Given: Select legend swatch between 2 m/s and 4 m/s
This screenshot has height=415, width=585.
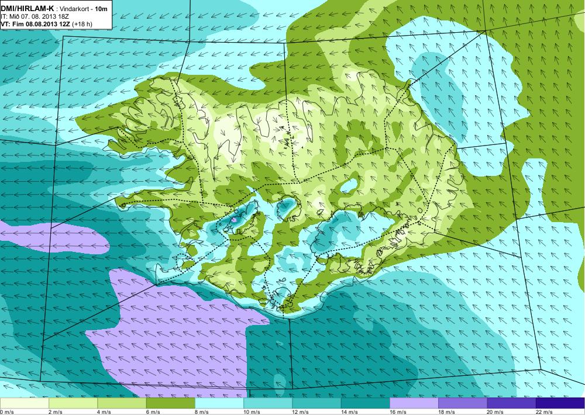Looking at the screenshot, I should click(73, 403).
